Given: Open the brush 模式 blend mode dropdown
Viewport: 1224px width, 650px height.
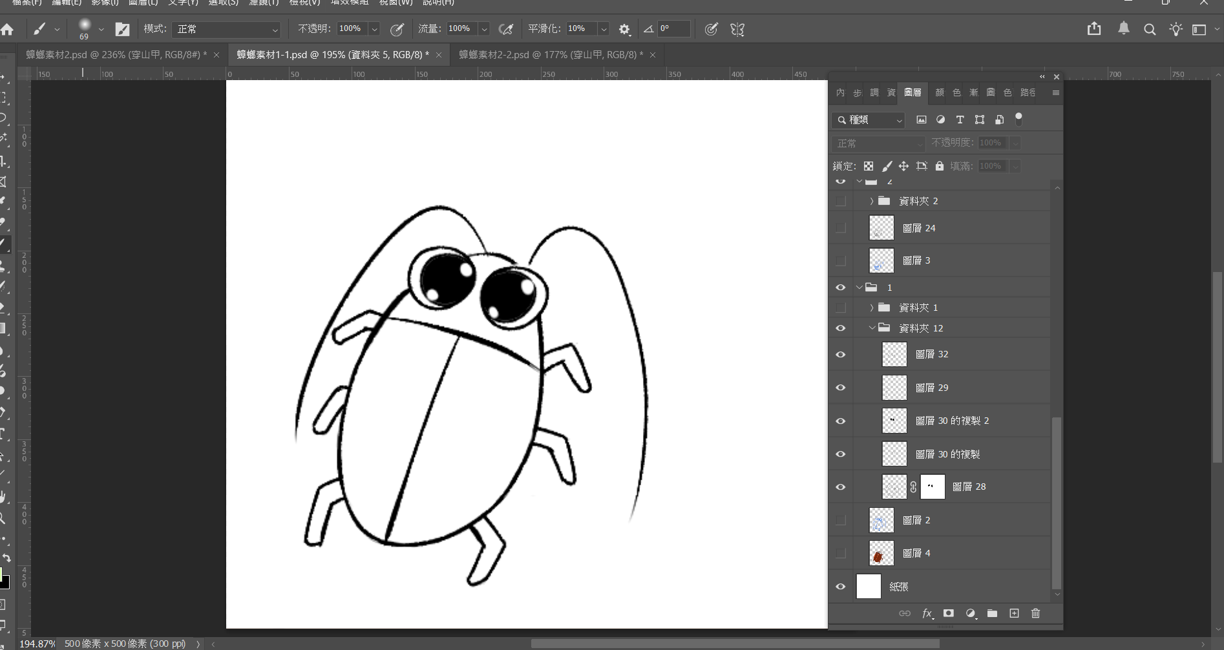Looking at the screenshot, I should point(227,29).
